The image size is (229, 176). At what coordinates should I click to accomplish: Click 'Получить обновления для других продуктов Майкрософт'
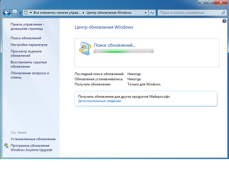point(124,97)
